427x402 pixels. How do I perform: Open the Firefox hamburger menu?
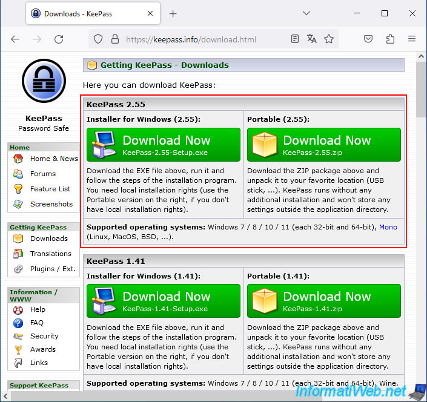pyautogui.click(x=412, y=39)
